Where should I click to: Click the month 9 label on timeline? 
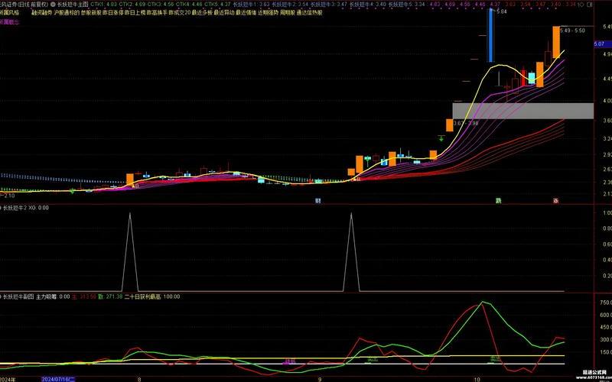click(x=320, y=378)
